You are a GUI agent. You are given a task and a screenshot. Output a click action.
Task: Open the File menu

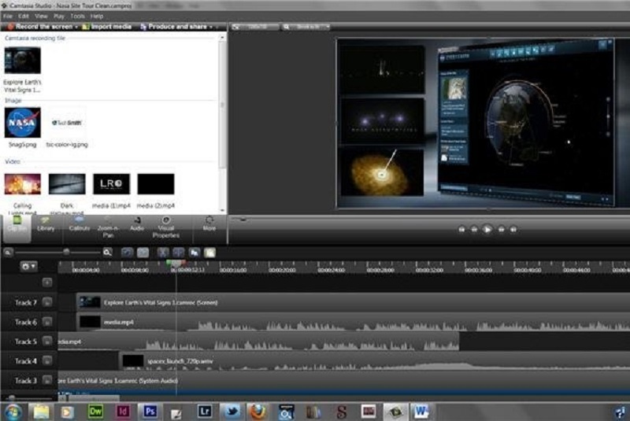point(8,16)
